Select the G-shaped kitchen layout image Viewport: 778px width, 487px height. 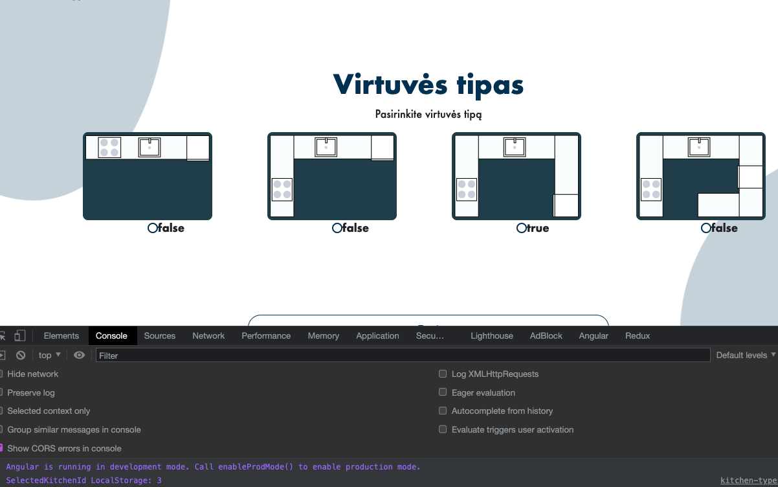click(x=701, y=176)
